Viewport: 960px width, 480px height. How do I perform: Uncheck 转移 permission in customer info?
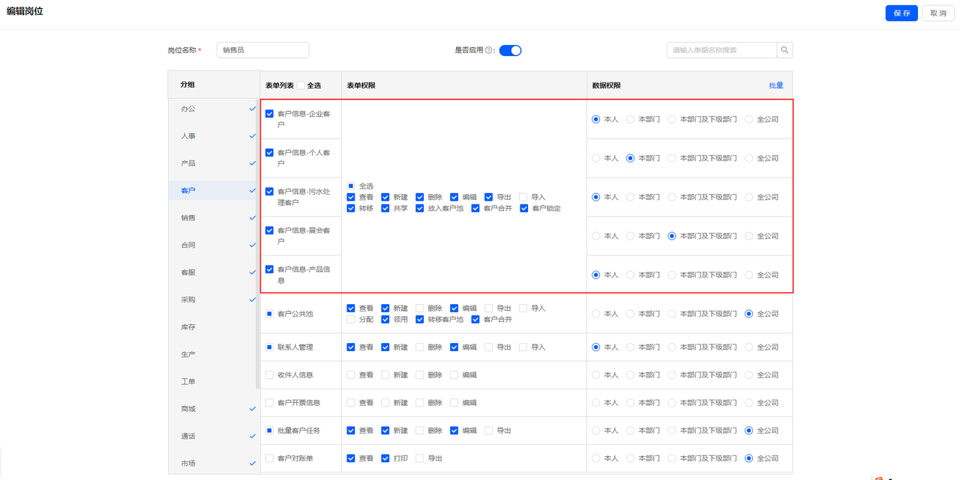[350, 208]
